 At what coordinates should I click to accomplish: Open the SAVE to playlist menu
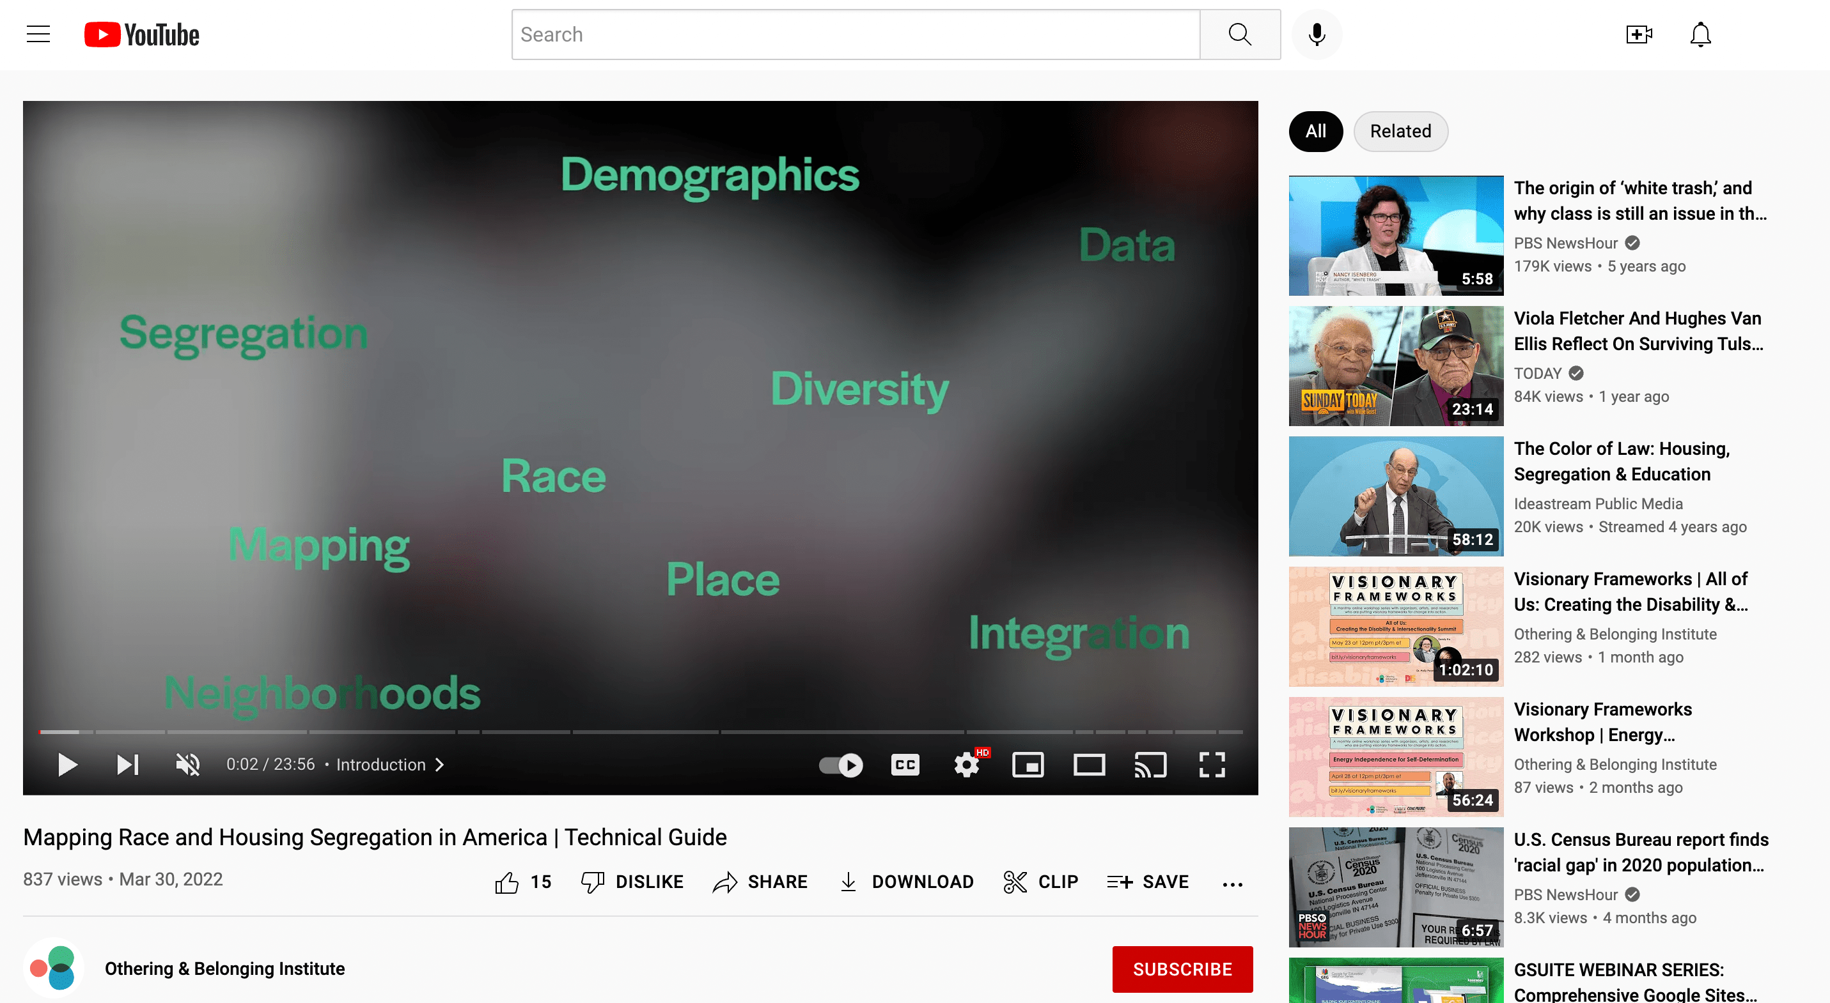[x=1148, y=882]
